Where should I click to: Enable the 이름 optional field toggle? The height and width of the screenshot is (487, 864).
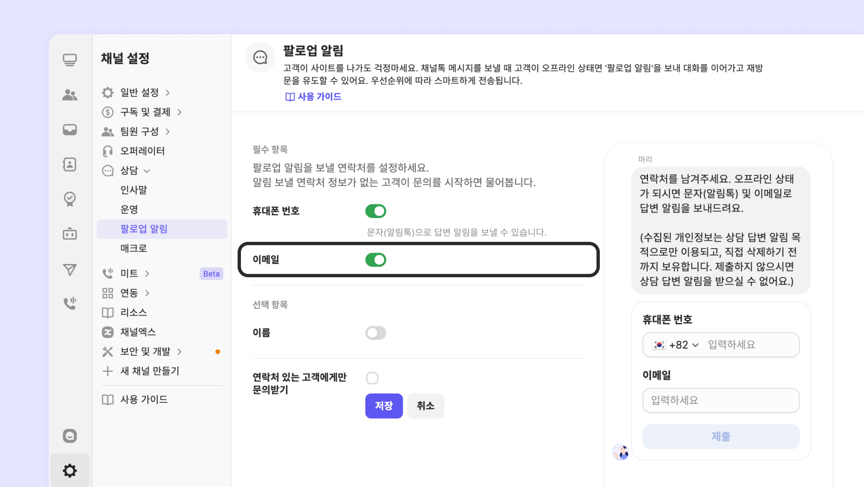click(376, 333)
